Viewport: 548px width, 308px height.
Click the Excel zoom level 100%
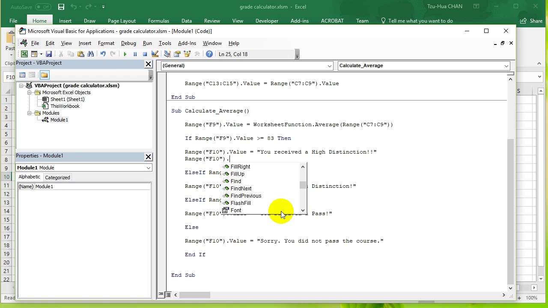coord(531,298)
